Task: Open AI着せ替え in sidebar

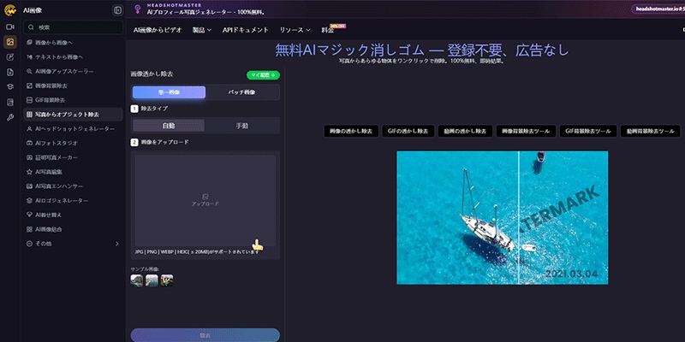Action: (x=73, y=215)
